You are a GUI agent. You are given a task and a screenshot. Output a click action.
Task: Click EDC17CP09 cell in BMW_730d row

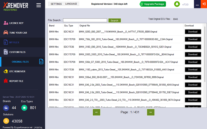[x=69, y=39]
